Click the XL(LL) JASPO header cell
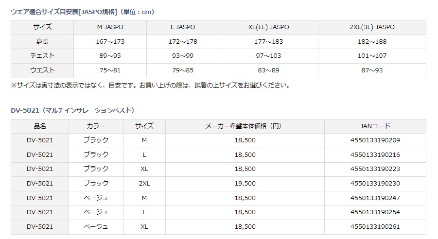 pos(268,27)
